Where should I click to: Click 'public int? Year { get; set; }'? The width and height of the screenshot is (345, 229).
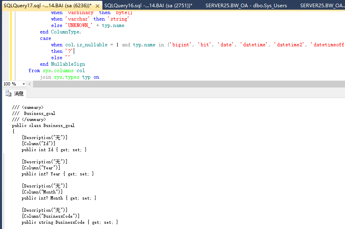click(x=58, y=174)
